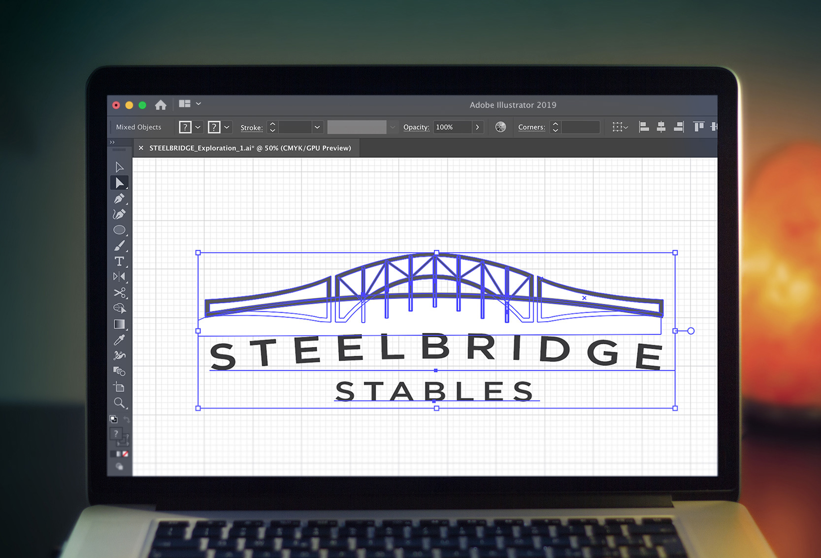The image size is (821, 558).
Task: Click the Corners radius stepper arrows
Action: [x=555, y=127]
